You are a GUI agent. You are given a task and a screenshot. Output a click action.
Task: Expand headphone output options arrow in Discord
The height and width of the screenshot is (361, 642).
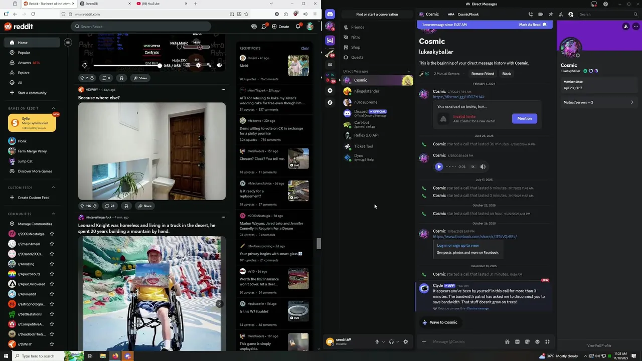(398, 342)
